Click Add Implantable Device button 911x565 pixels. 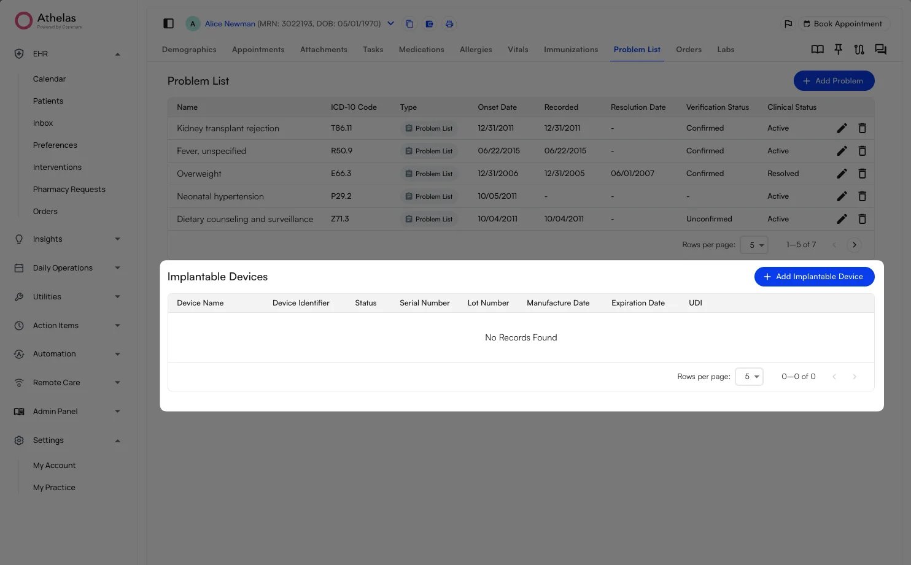coord(814,277)
